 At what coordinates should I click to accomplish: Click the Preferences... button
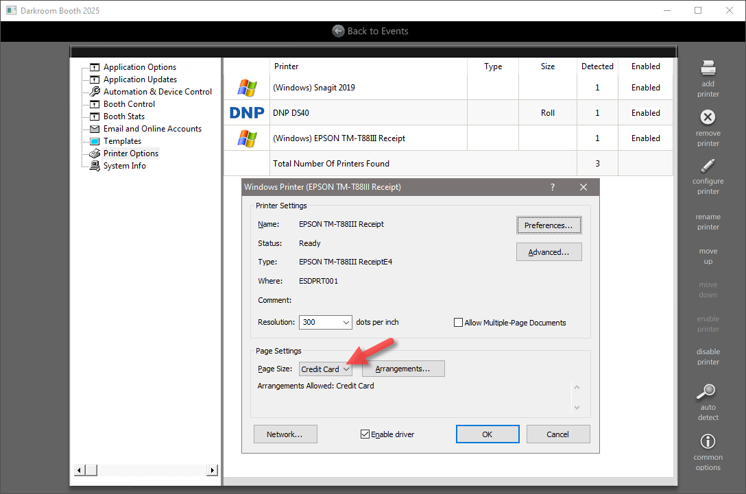(x=549, y=225)
